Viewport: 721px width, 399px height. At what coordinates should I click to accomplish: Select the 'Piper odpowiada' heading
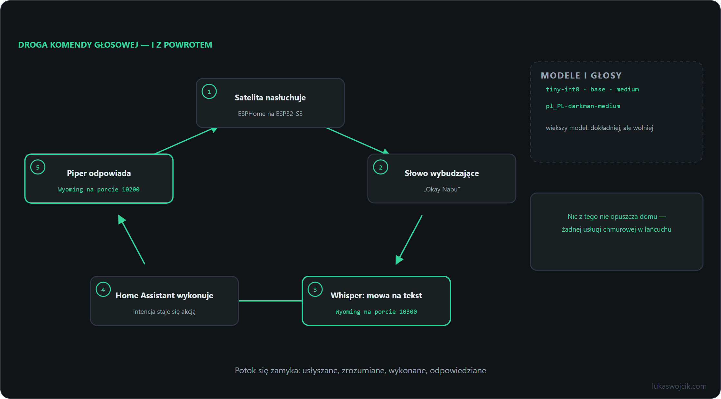coord(99,173)
